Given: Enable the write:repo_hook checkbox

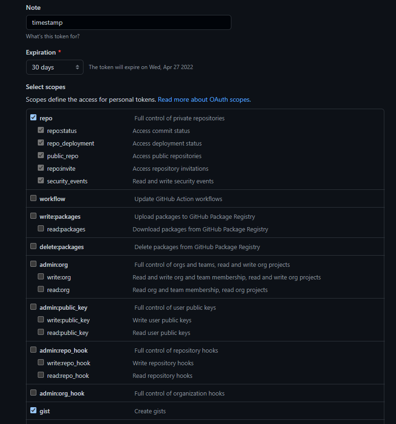Looking at the screenshot, I should coord(41,362).
